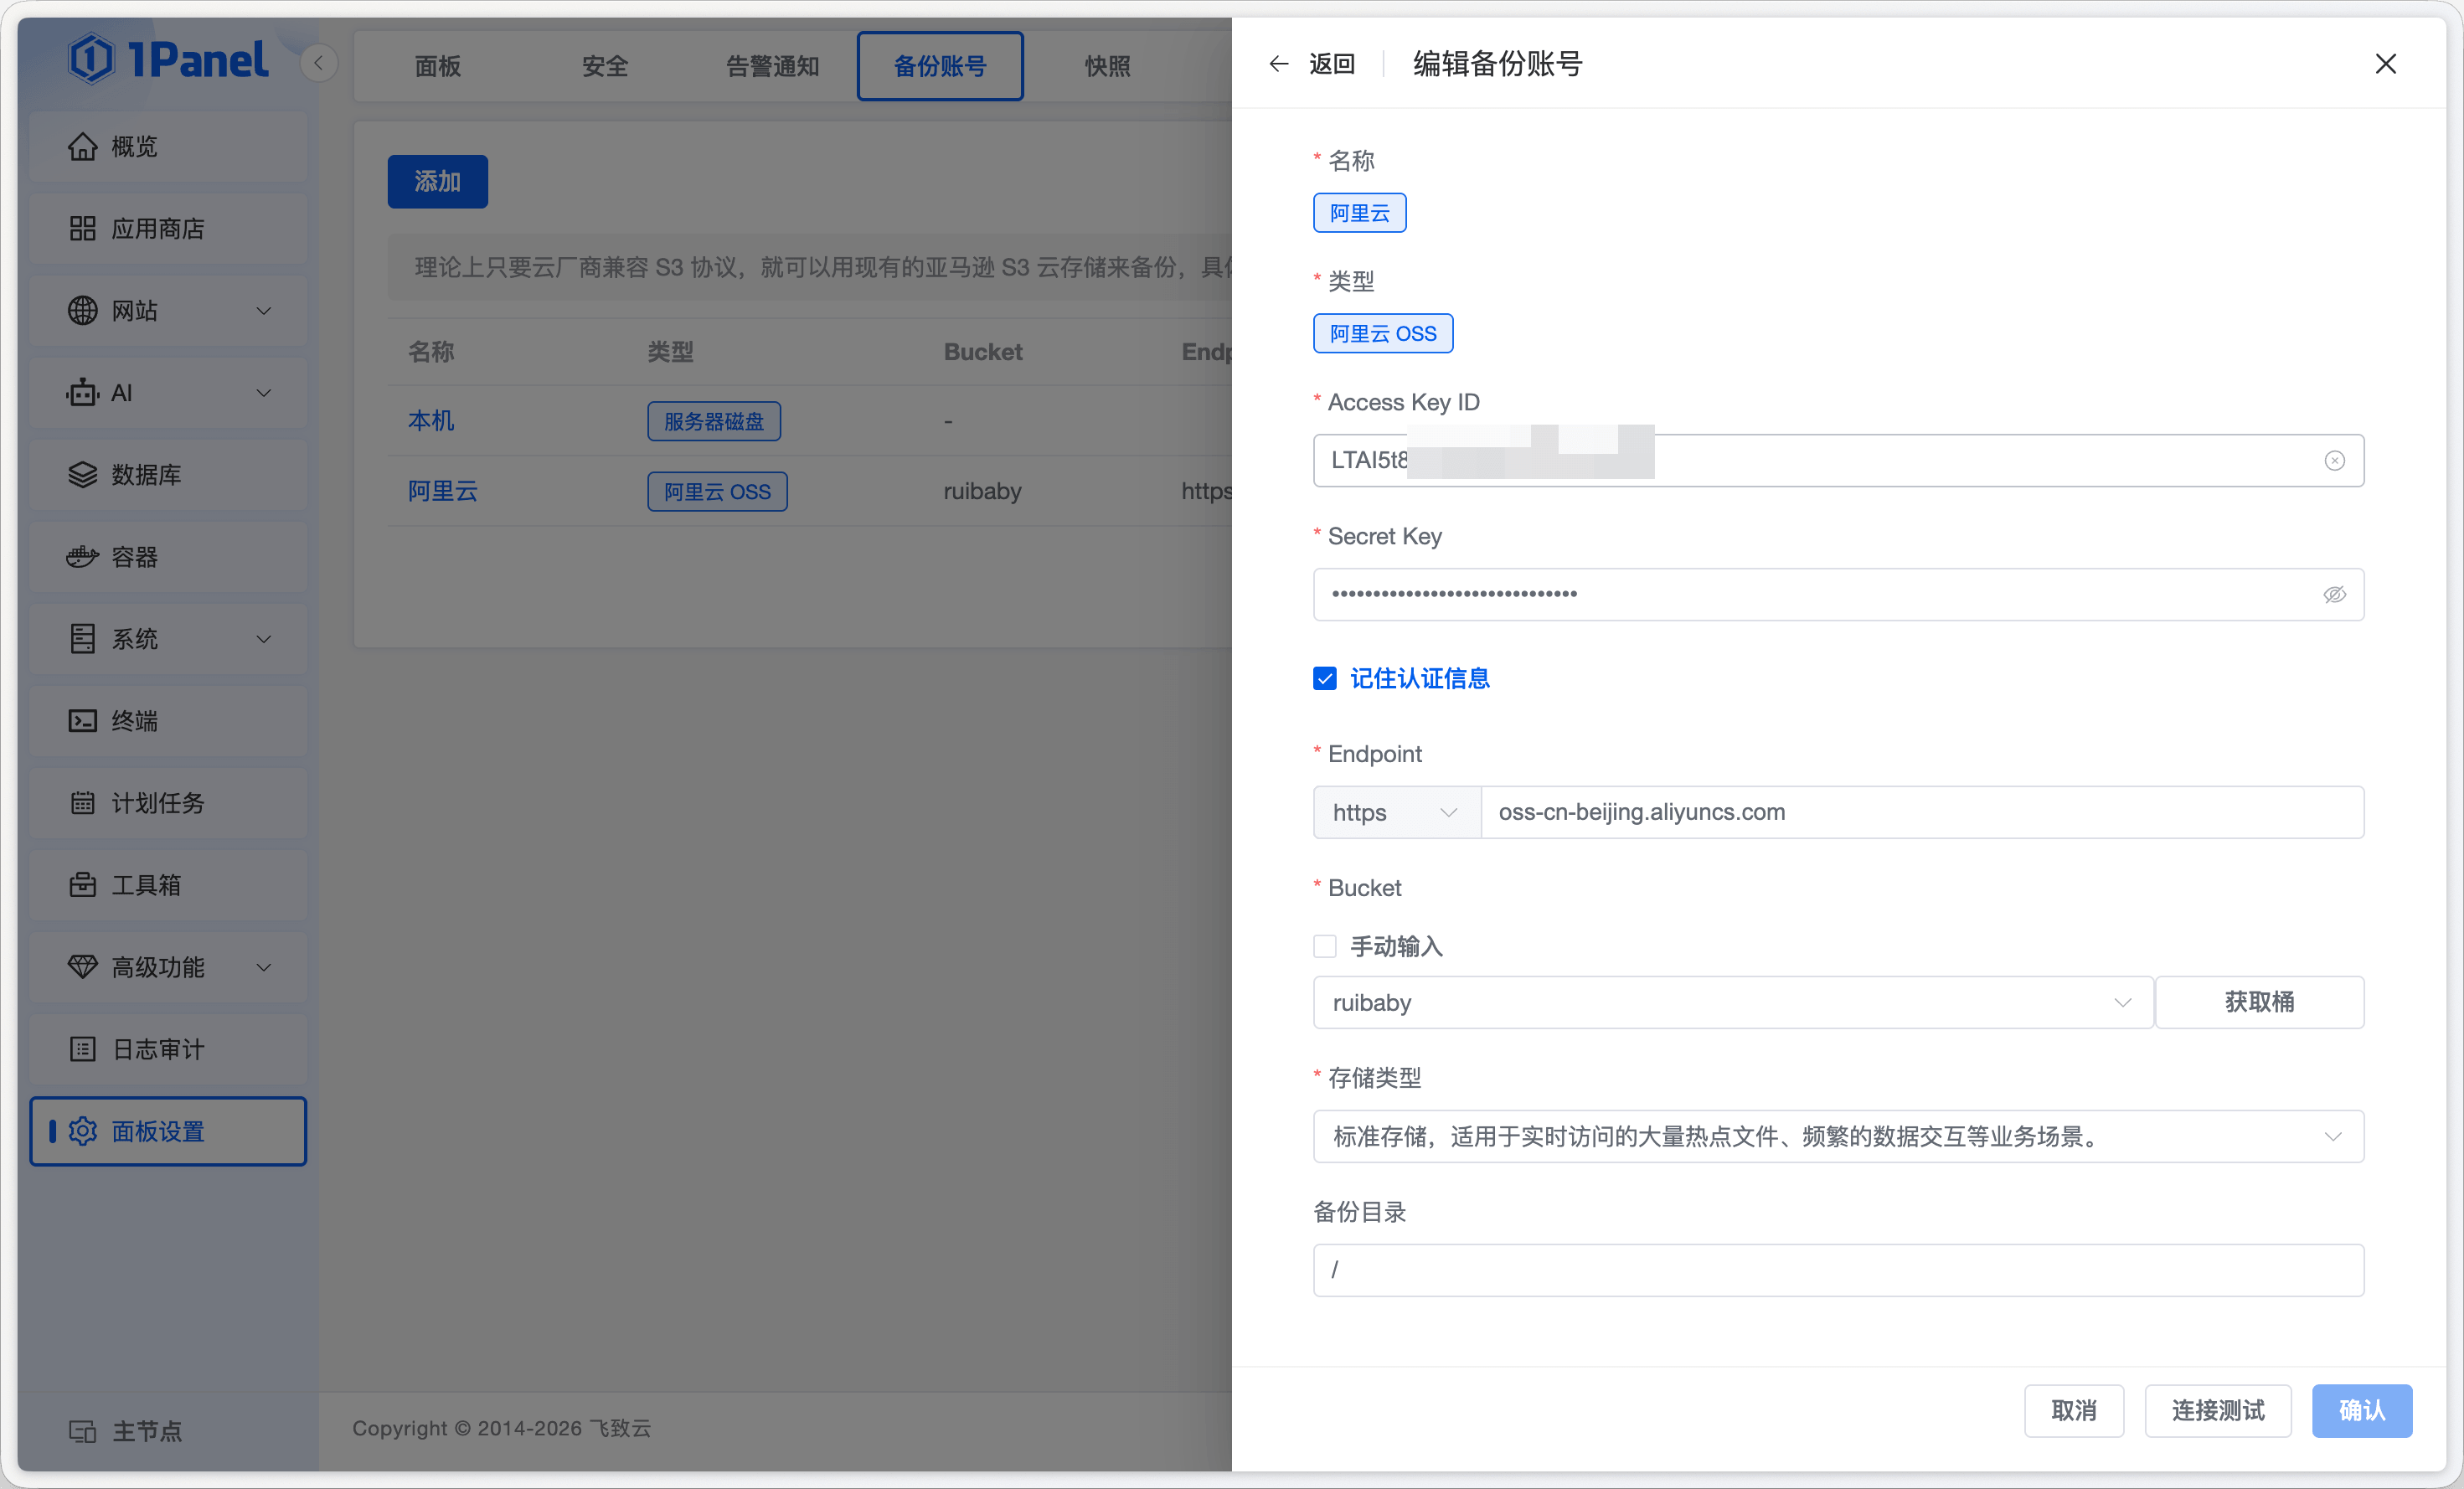This screenshot has width=2464, height=1489.
Task: Expand the 存储类型 storage type dropdown
Action: coord(1837,1136)
